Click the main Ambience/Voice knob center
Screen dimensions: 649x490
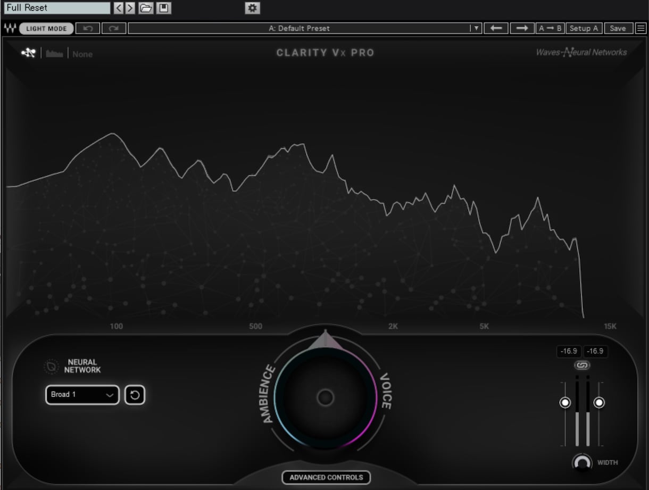[x=326, y=397]
